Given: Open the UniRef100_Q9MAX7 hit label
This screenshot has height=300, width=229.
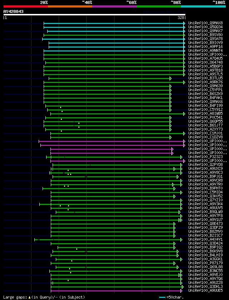Looking at the screenshot, I should click(205, 31).
